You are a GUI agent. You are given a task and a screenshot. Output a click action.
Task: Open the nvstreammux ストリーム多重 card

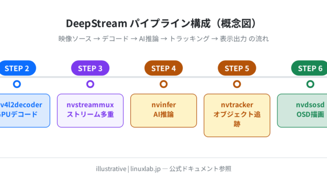(90, 110)
